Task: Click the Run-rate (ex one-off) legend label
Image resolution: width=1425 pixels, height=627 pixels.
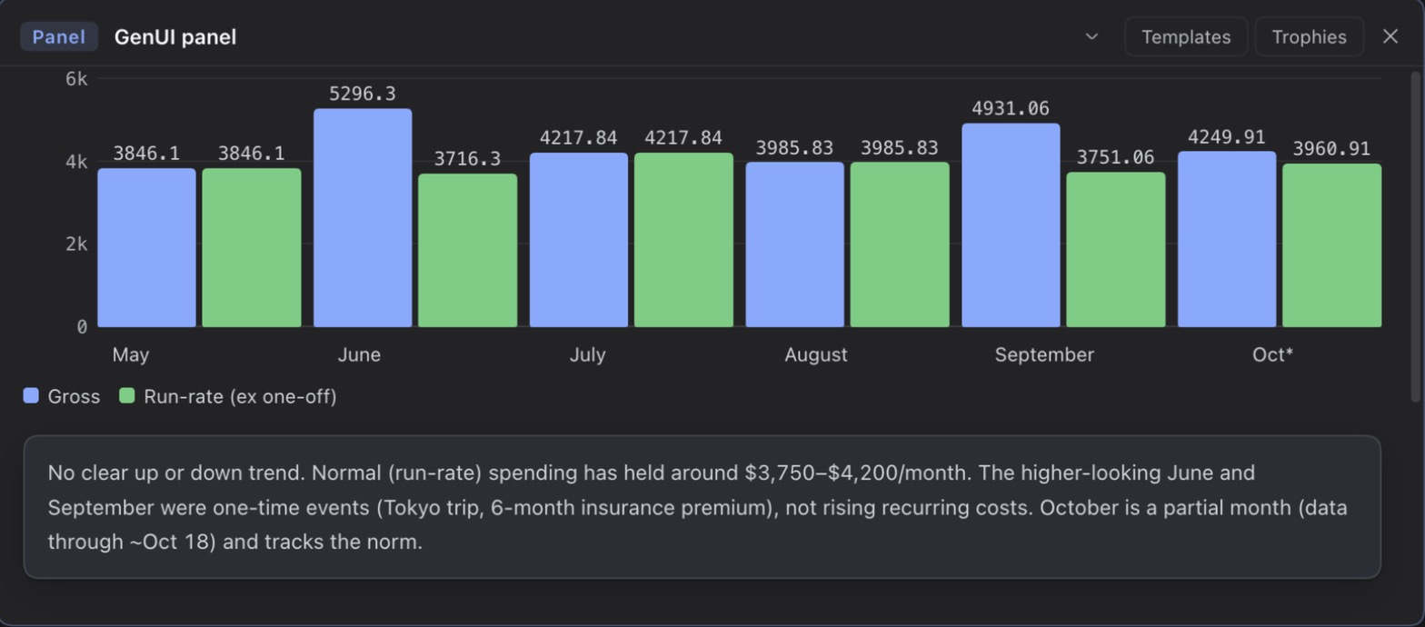Action: tap(240, 397)
